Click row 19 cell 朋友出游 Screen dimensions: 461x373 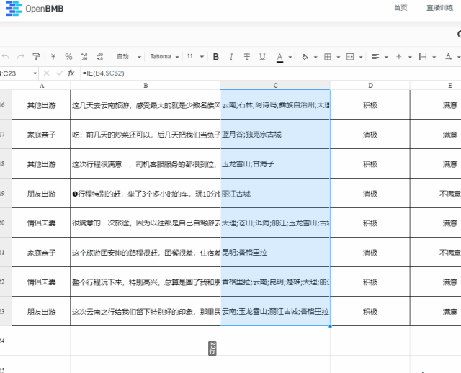point(41,194)
